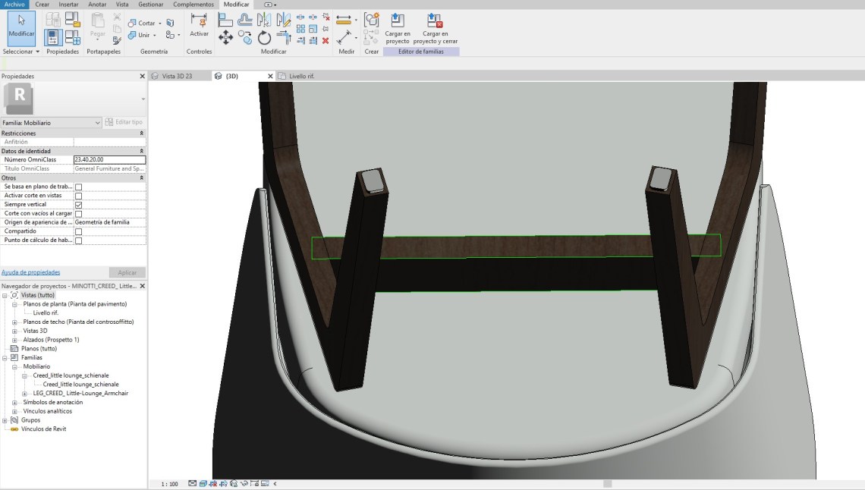This screenshot has height=490, width=865.
Task: Click the Número OmniClass value field
Action: click(109, 160)
